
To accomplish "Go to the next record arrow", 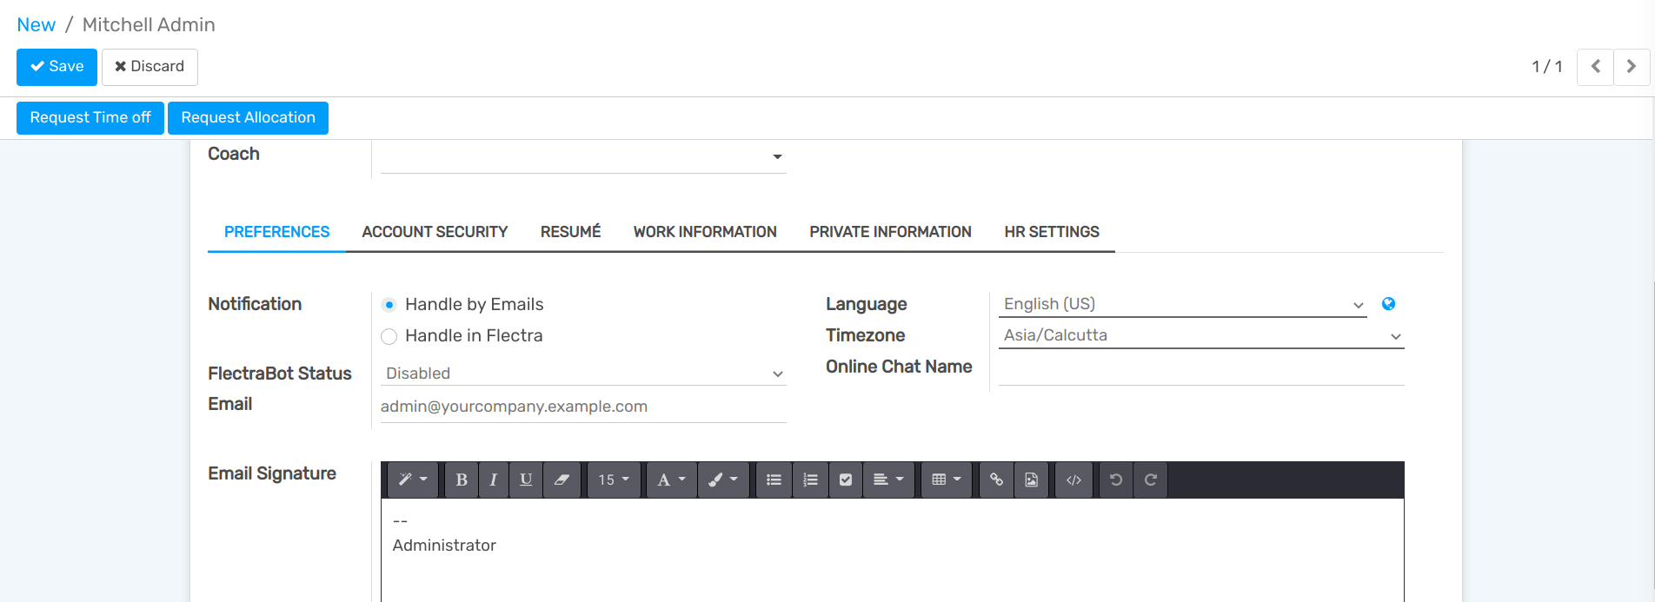I will 1632,67.
